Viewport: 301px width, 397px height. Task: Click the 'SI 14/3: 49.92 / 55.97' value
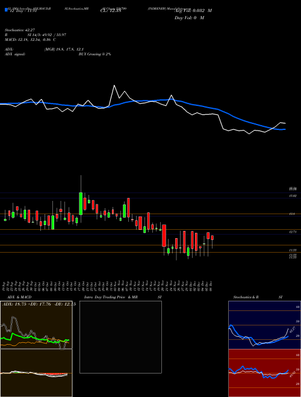pos(47,35)
